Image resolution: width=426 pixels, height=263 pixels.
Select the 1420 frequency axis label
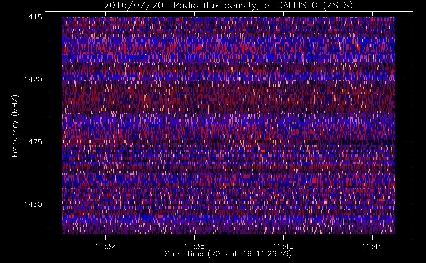coord(33,79)
